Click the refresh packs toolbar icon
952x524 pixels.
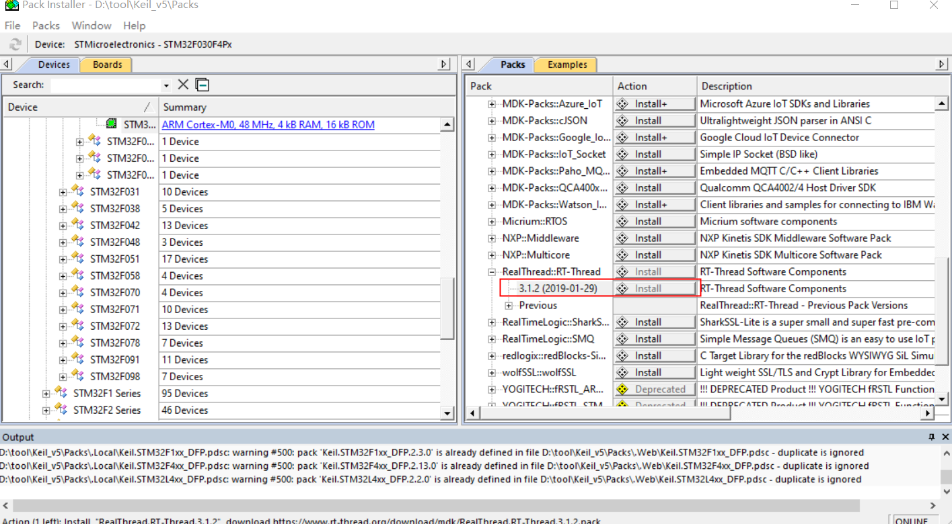(15, 44)
